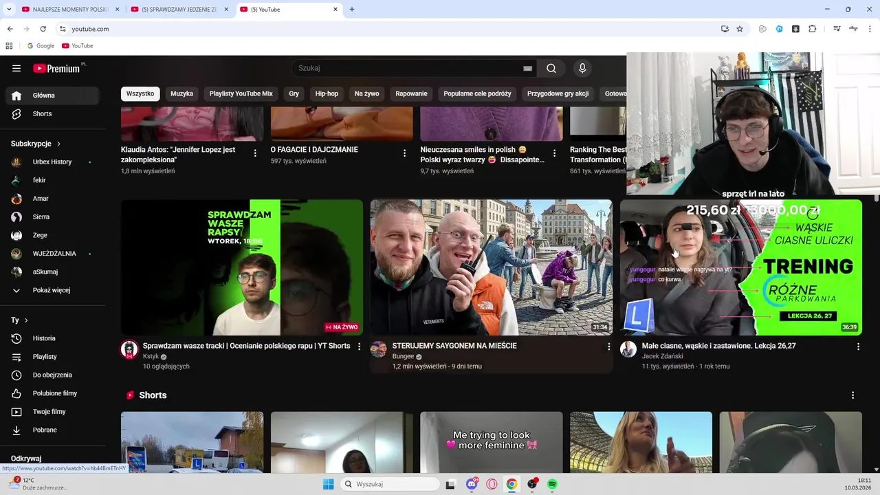880x495 pixels.
Task: Open options for Sprawdzam wasze tracki video
Action: click(359, 346)
